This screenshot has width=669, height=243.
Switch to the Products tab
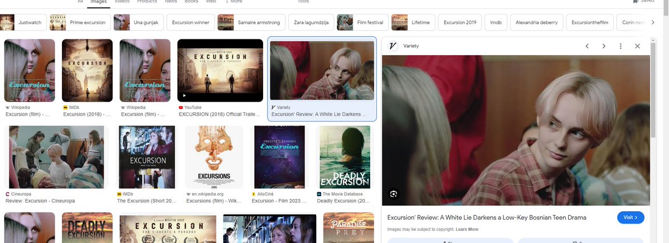[147, 2]
